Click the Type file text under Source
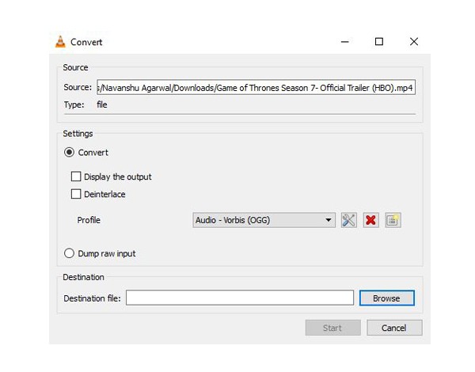Image resolution: width=475 pixels, height=372 pixels. coord(101,104)
